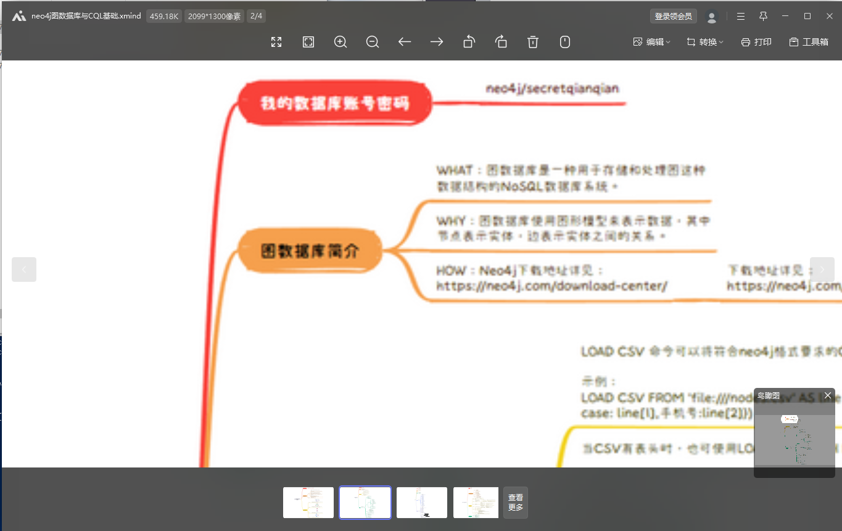
Task: Fit image to window size
Action: tap(308, 42)
